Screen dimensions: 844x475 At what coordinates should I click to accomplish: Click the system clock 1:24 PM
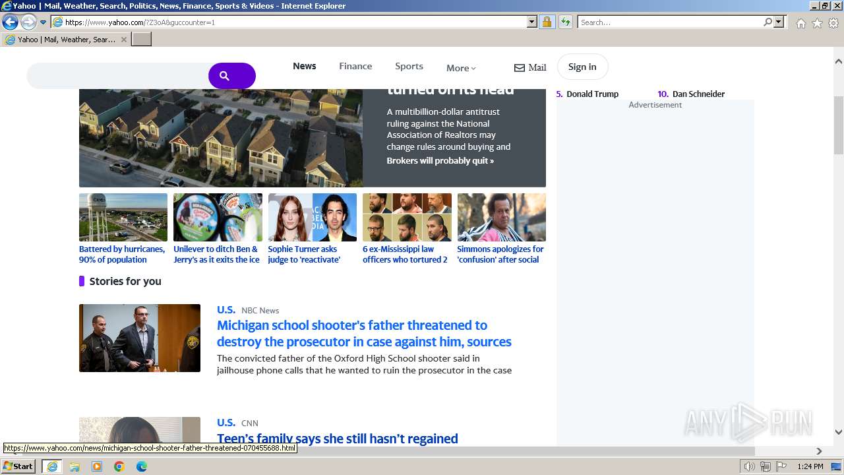pos(810,466)
